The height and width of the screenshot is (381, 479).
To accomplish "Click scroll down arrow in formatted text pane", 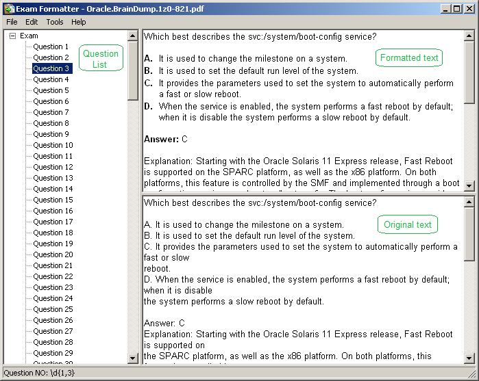I will tap(469, 186).
